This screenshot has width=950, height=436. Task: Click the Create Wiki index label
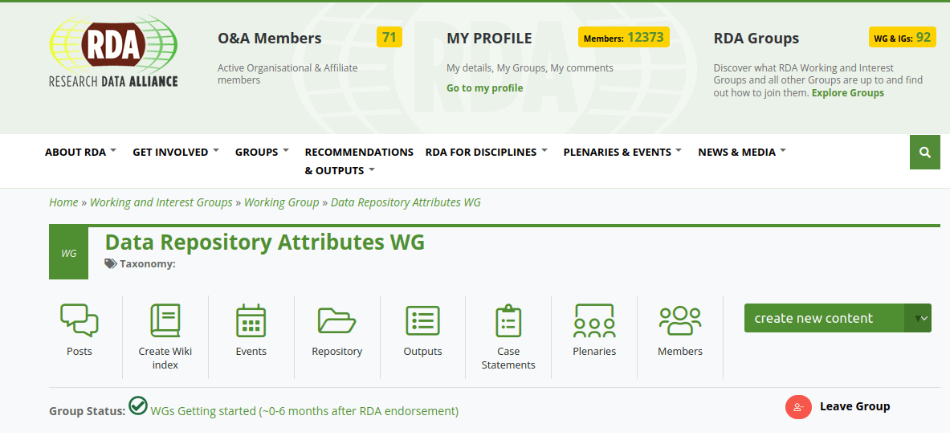[x=165, y=358]
